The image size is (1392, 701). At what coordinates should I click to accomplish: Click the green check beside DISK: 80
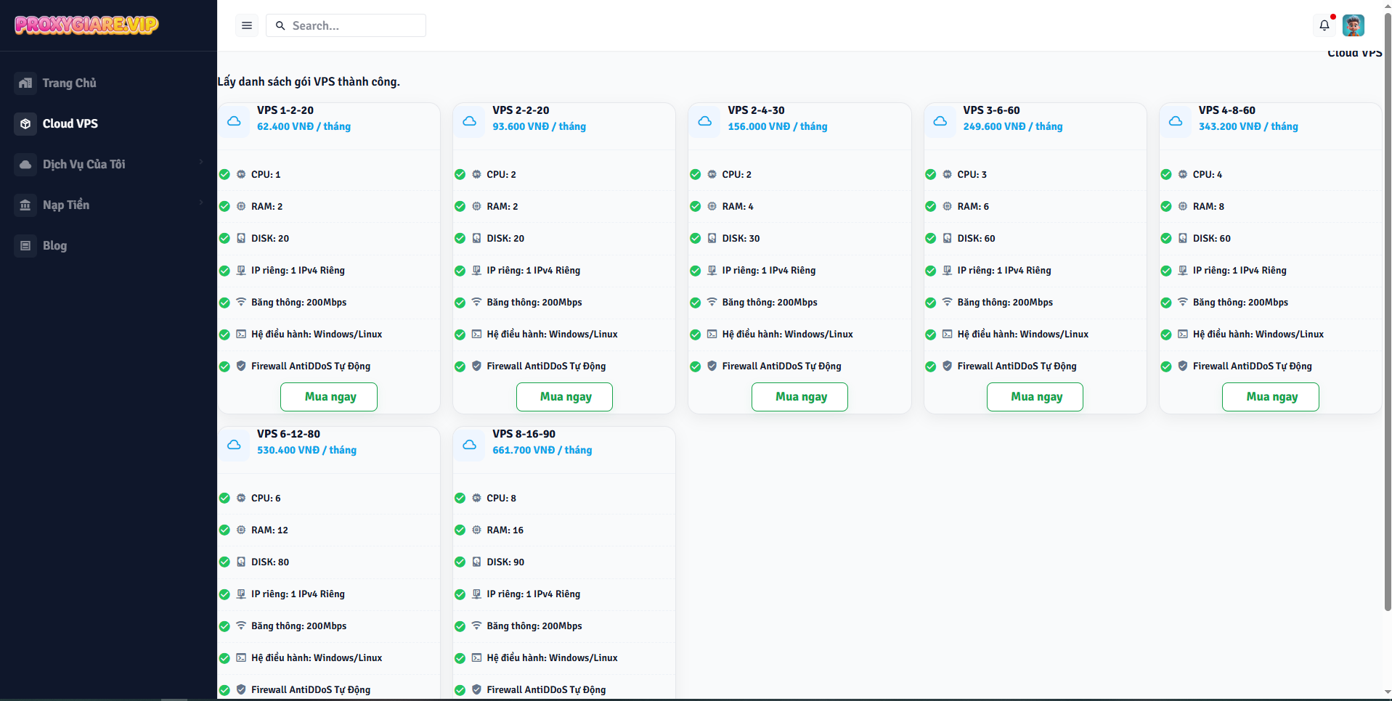(224, 562)
